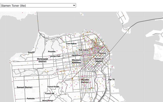Click the Forest Knolls label
This screenshot has width=163, height=102.
[53, 87]
